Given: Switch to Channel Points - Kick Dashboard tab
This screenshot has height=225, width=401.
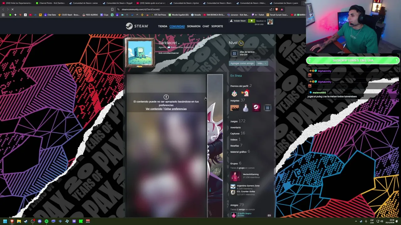Looking at the screenshot, I should click(50, 3).
